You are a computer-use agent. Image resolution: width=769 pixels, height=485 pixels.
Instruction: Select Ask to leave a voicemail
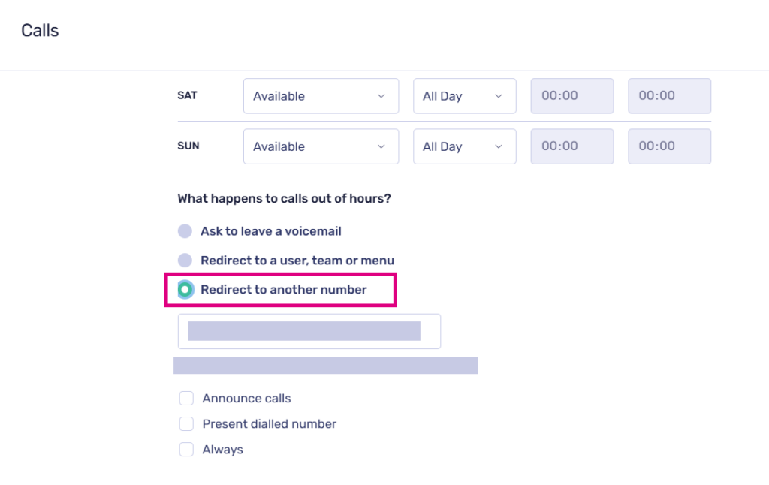(x=185, y=231)
